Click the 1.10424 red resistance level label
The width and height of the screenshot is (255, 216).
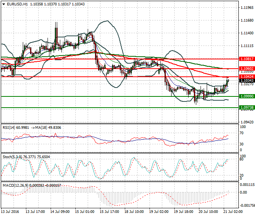(247, 77)
